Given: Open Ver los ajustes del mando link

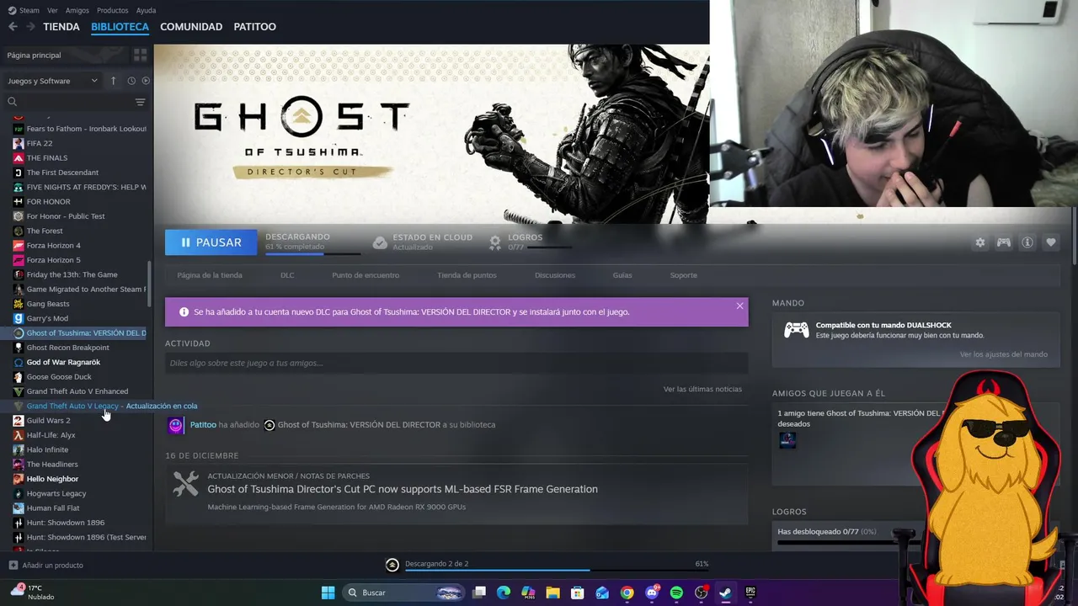Looking at the screenshot, I should [x=1004, y=354].
